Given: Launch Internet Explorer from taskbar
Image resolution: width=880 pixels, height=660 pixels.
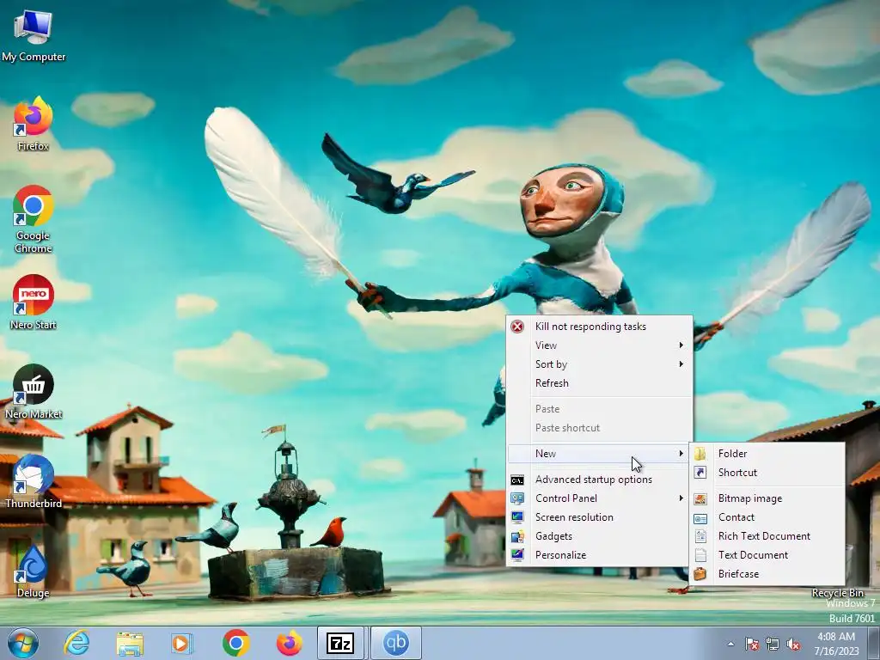Looking at the screenshot, I should point(76,643).
